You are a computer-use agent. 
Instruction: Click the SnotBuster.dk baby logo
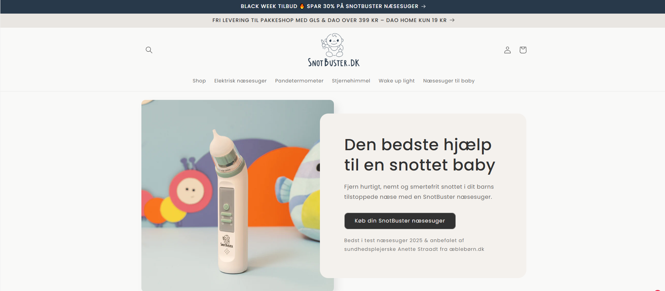pyautogui.click(x=334, y=50)
